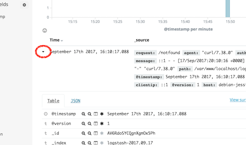Click the host: field label in _source

[x=209, y=85]
